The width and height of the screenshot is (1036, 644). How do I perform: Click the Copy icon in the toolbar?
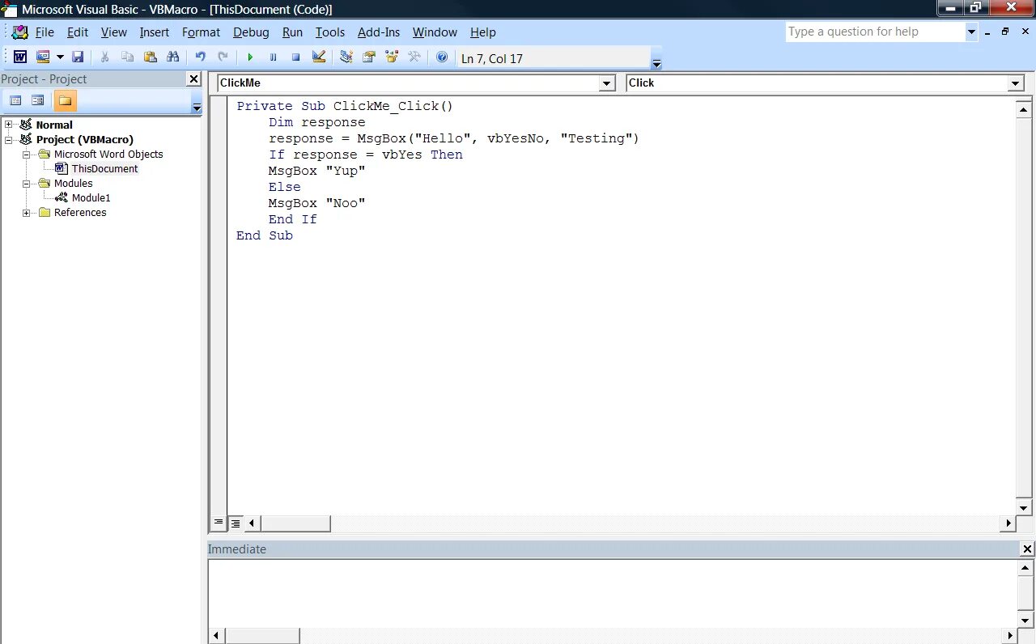tap(127, 57)
